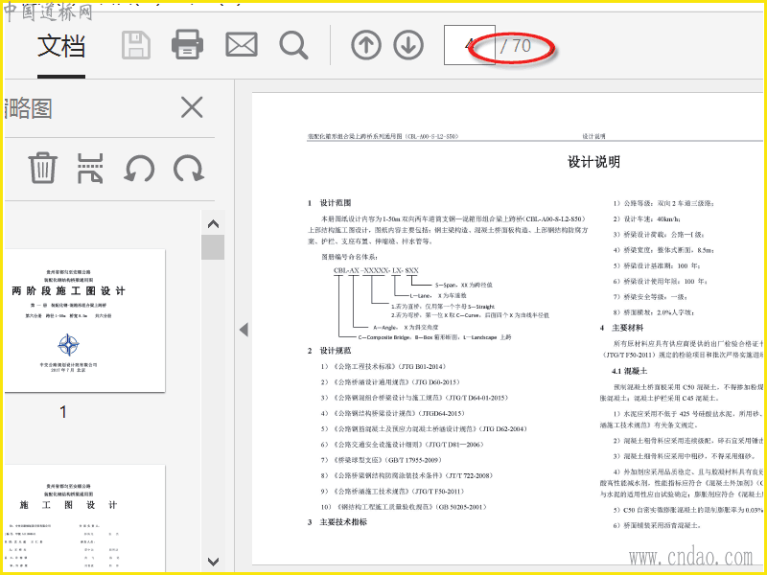The height and width of the screenshot is (575, 767).
Task: Click the heading 3 主要技术指标
Action: pos(337,522)
